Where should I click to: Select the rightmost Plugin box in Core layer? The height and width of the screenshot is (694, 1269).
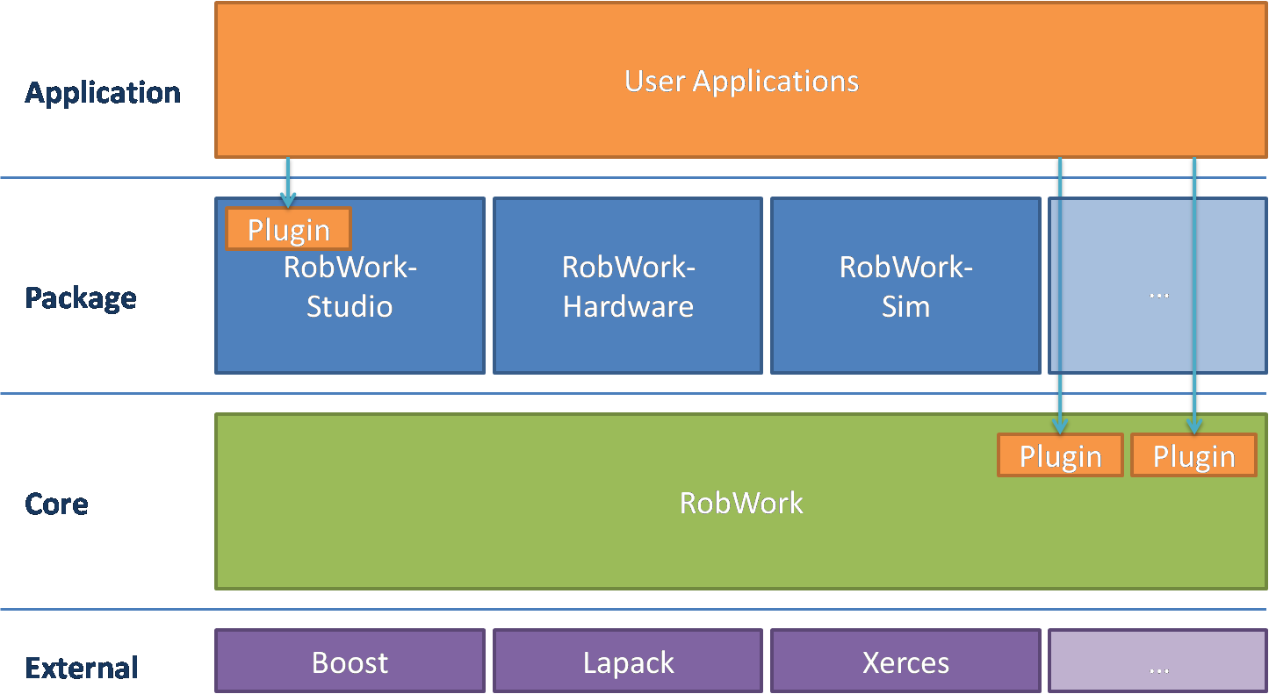(1193, 456)
